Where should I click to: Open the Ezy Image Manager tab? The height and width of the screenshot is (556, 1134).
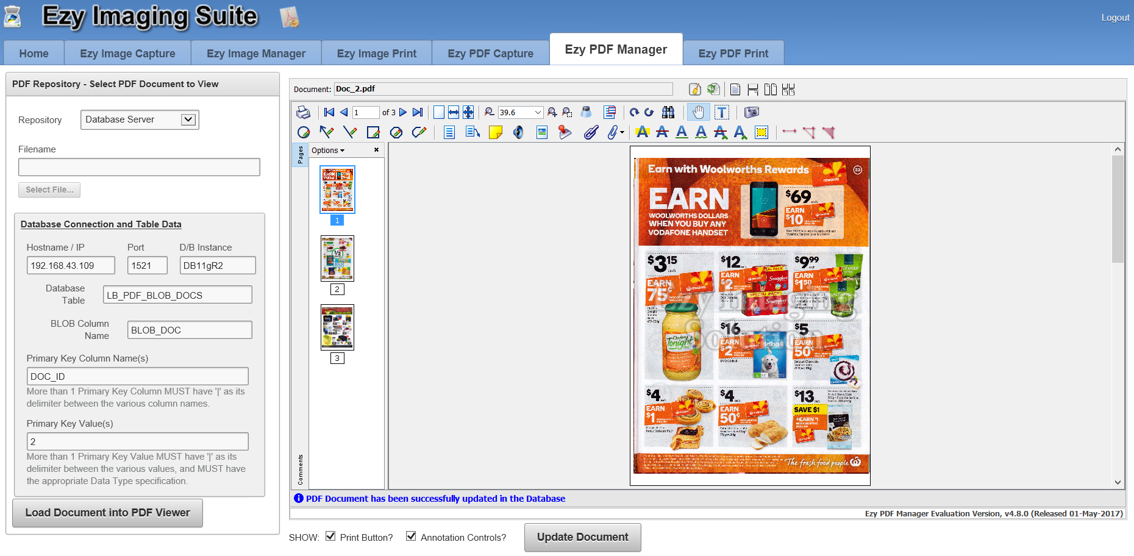(x=256, y=54)
